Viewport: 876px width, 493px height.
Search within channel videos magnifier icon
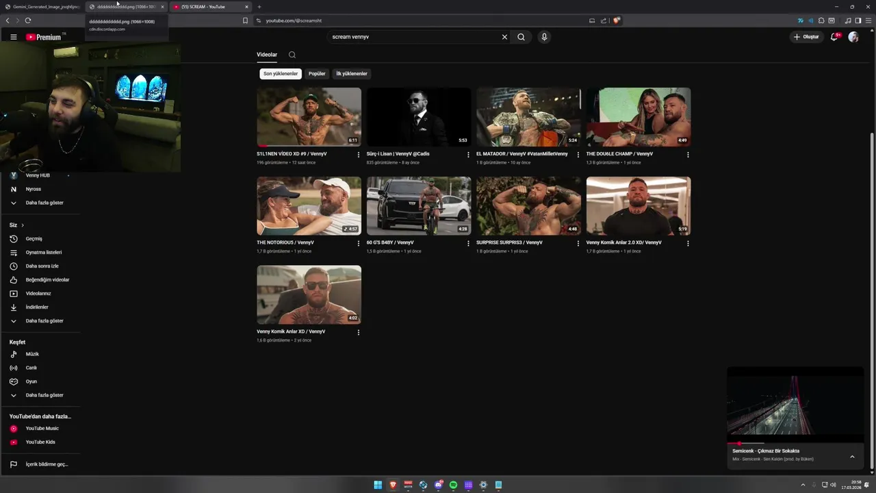(x=292, y=55)
